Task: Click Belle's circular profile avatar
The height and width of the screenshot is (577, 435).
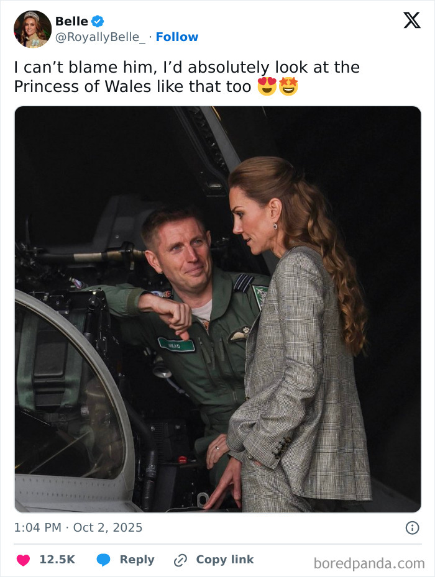Action: point(32,29)
